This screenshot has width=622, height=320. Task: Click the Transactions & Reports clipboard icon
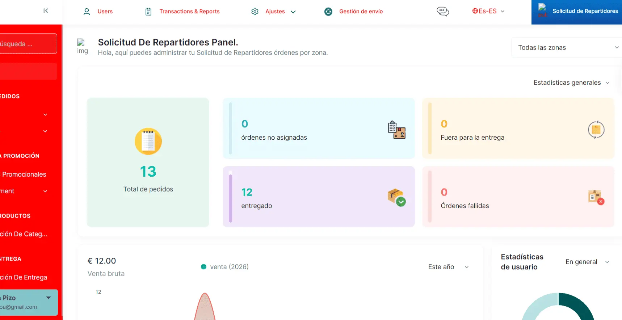pyautogui.click(x=148, y=12)
